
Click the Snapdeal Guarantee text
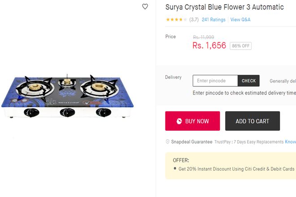pos(192,142)
